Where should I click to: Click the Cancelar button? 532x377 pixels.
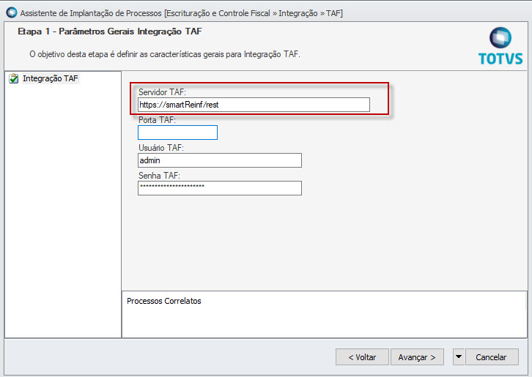click(x=492, y=357)
